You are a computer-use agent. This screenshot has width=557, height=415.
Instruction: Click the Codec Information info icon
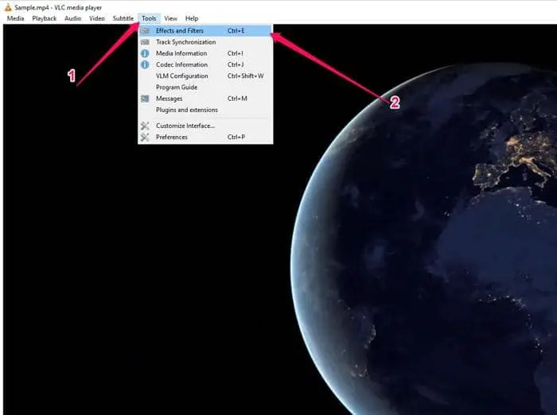145,64
